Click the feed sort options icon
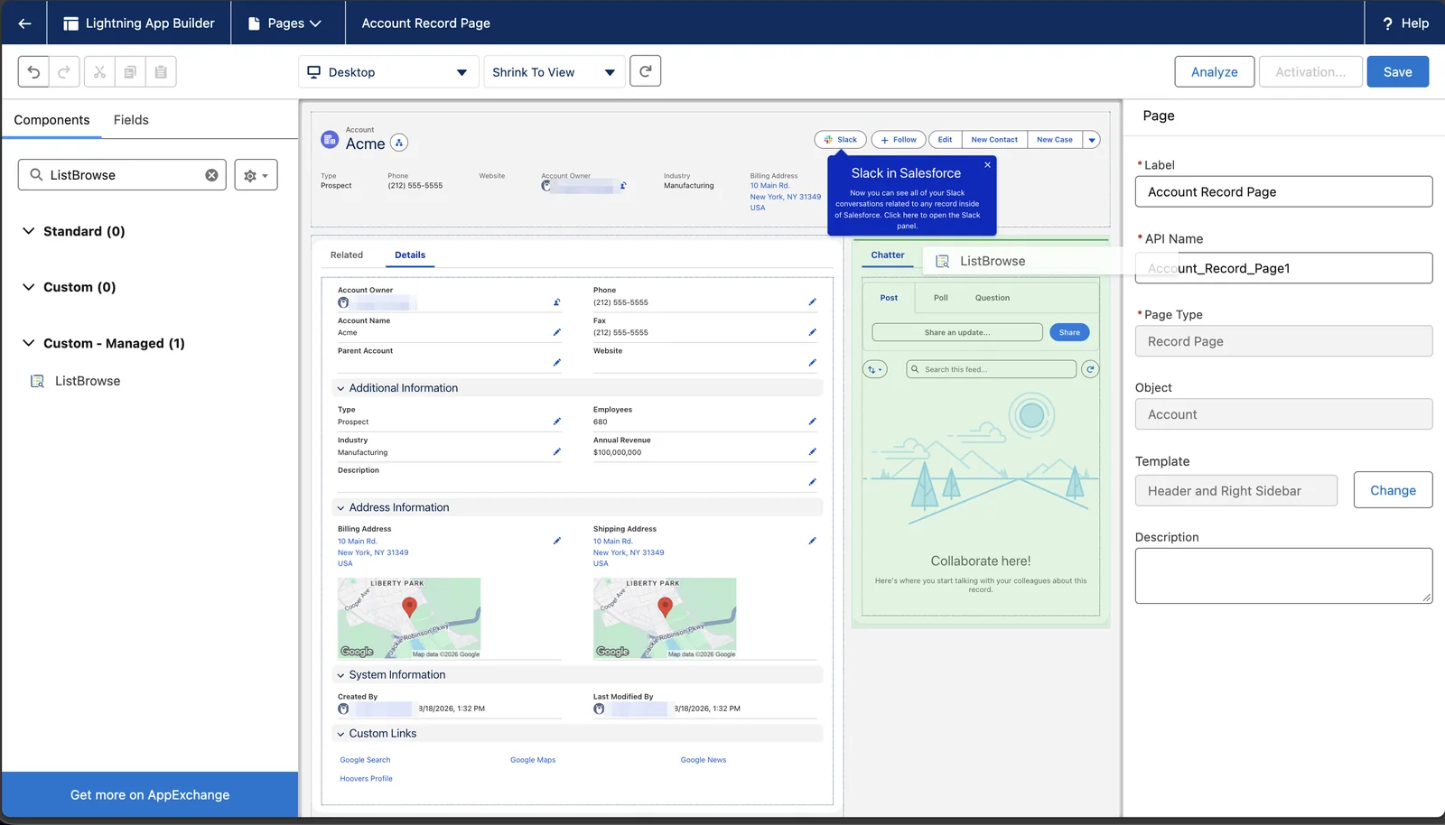The height and width of the screenshot is (825, 1445). pos(874,369)
